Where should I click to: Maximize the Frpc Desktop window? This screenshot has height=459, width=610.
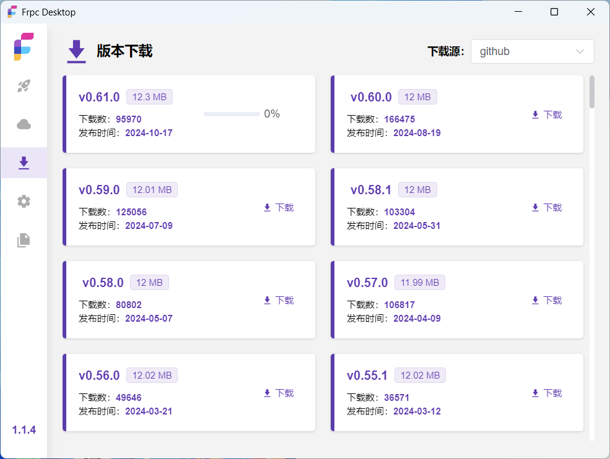click(x=554, y=12)
